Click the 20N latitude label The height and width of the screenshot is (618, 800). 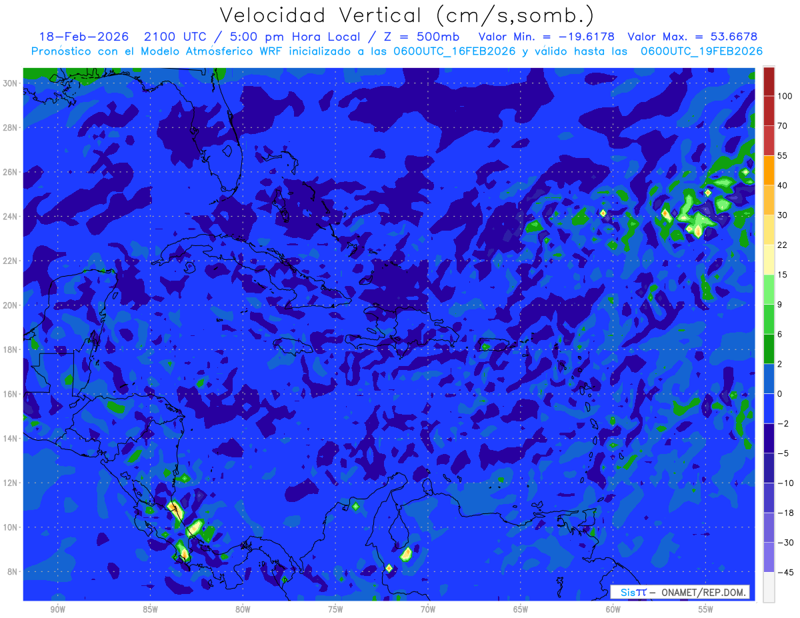(x=10, y=305)
